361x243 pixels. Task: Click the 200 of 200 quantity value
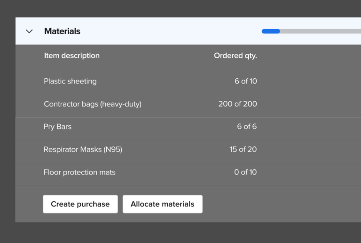237,104
